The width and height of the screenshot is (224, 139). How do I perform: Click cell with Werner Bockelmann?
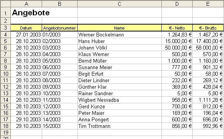(x=119, y=35)
